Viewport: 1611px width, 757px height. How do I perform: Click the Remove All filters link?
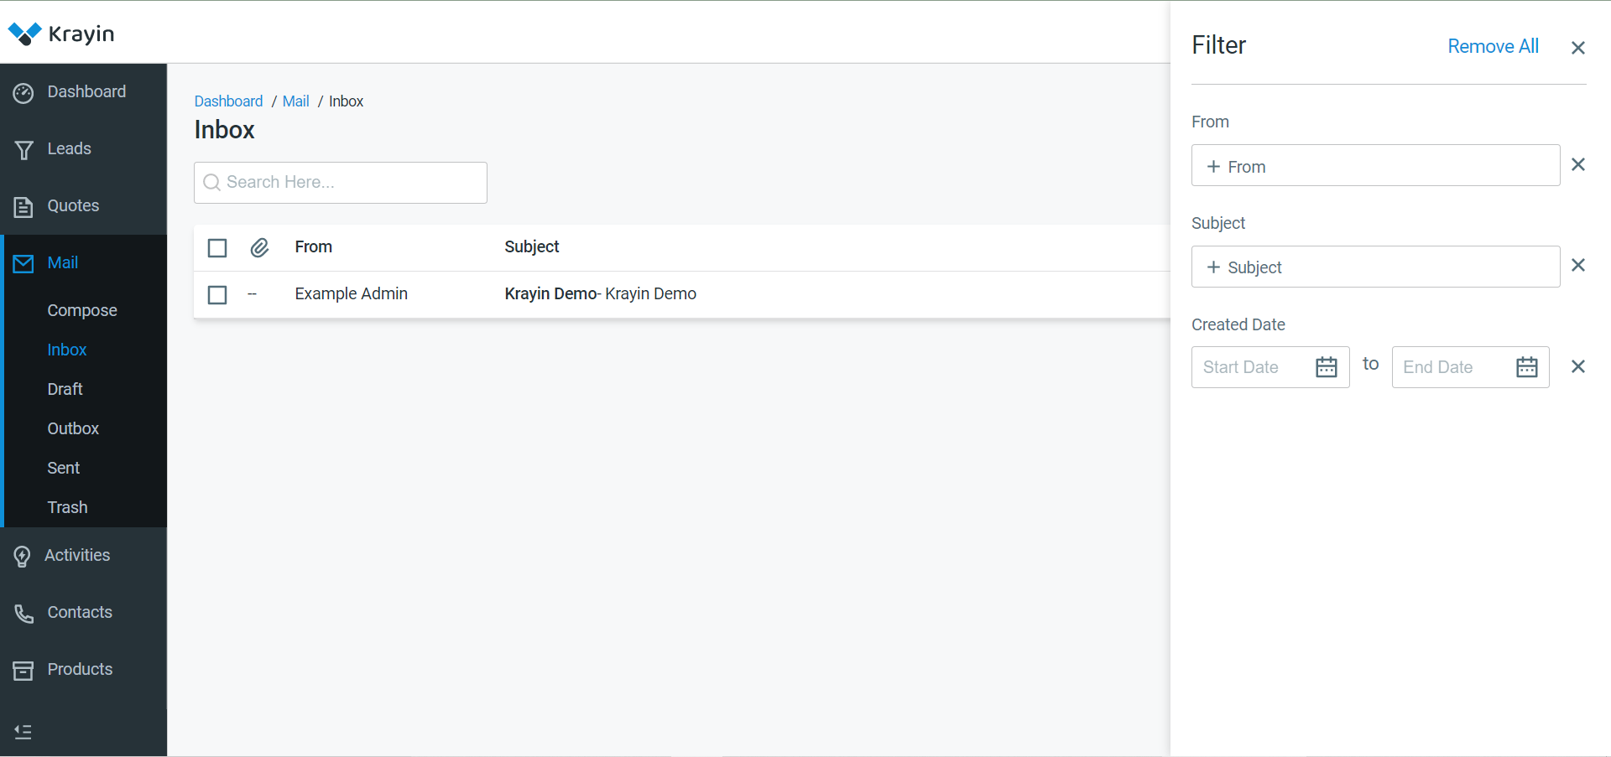click(x=1493, y=46)
